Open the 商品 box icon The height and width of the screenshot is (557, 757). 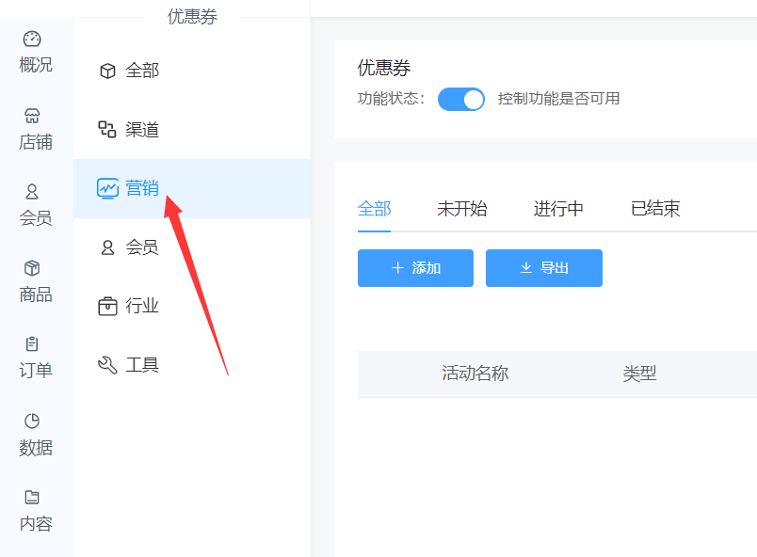[32, 268]
